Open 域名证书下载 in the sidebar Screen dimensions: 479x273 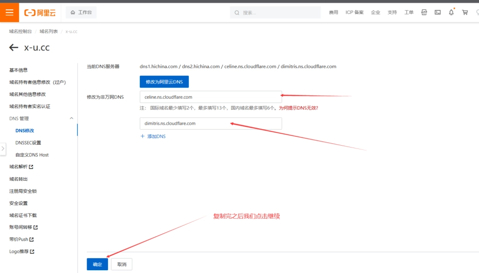(23, 215)
